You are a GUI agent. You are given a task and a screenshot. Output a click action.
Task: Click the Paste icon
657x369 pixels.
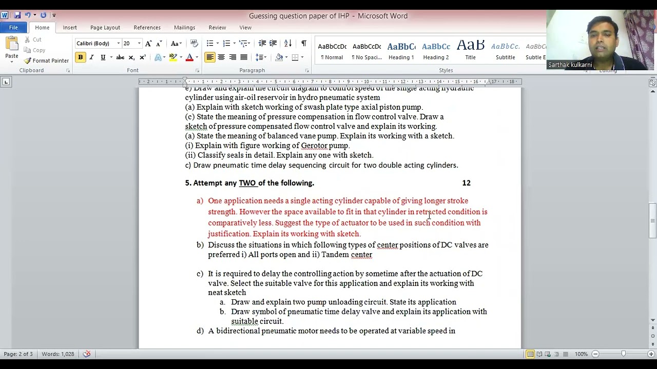coord(11,43)
